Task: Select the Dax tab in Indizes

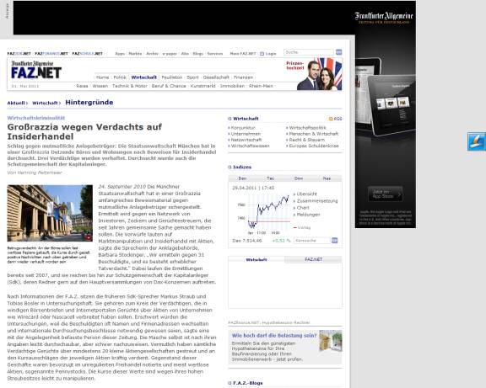Action: [x=242, y=178]
